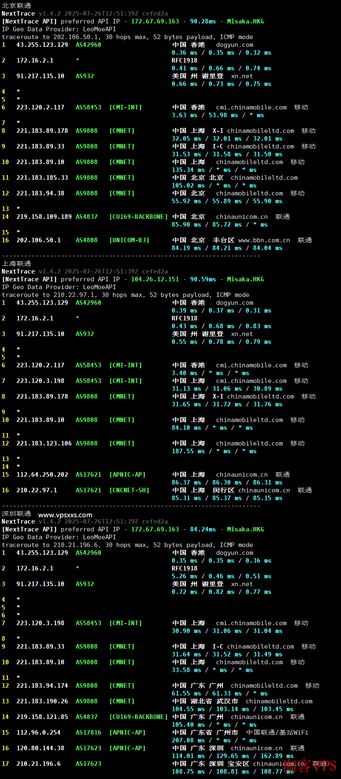Click the www.bbn.com.cn domain

pos(264,240)
